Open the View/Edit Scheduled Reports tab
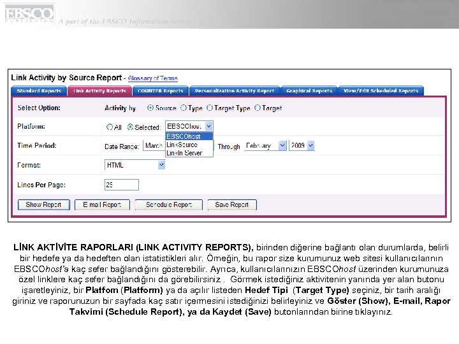The height and width of the screenshot is (344, 459). tap(381, 91)
